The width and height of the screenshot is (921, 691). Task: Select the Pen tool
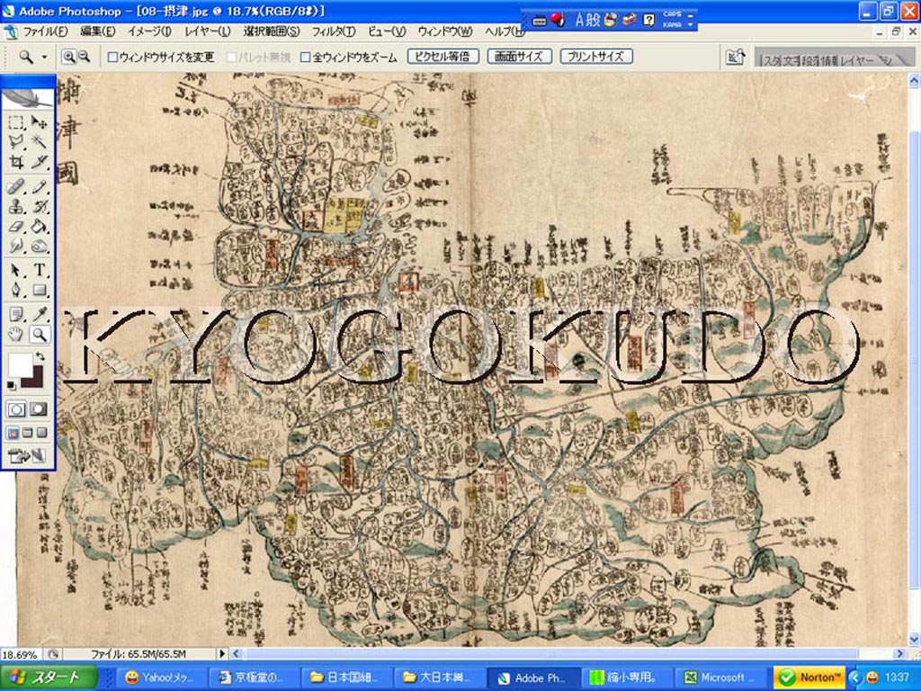pos(16,290)
